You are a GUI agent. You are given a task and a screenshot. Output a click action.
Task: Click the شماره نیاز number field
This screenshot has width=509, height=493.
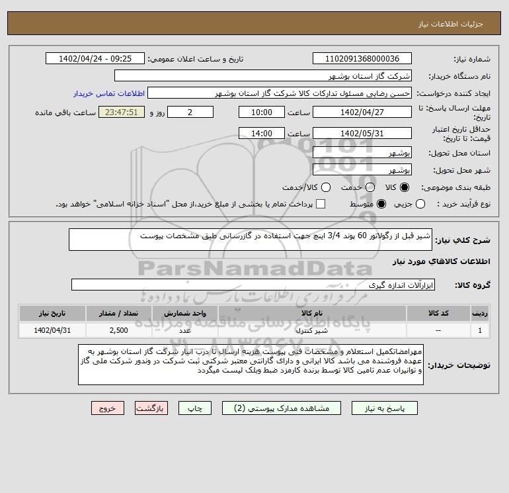tap(362, 58)
